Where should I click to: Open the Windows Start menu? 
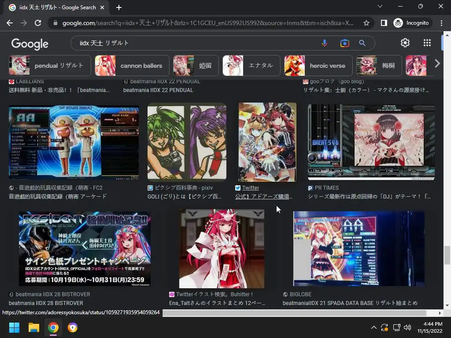[x=14, y=327]
